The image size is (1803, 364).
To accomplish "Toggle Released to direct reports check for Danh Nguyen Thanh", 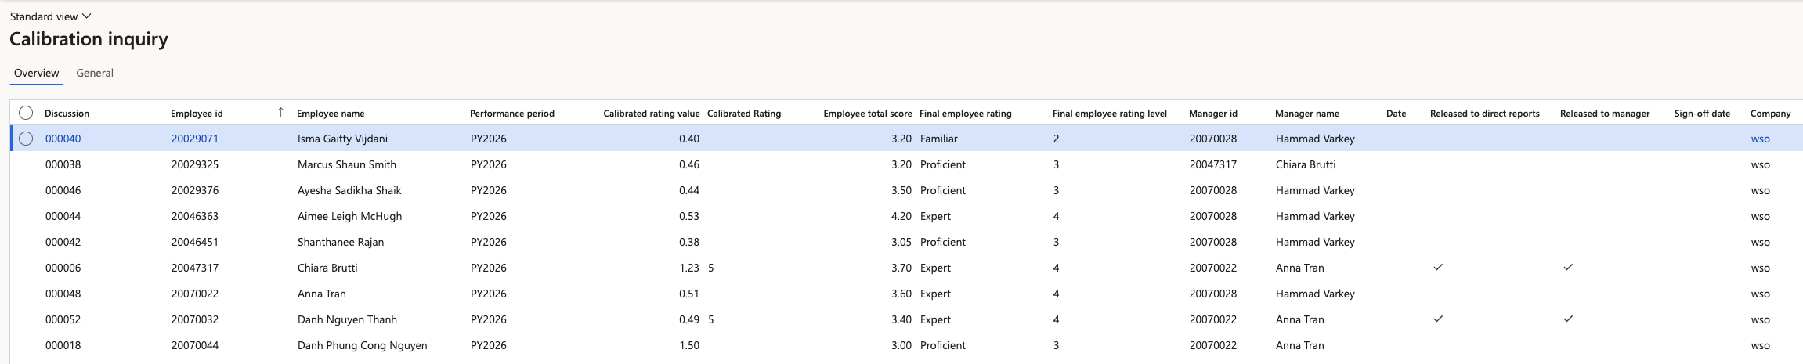I will pos(1438,319).
